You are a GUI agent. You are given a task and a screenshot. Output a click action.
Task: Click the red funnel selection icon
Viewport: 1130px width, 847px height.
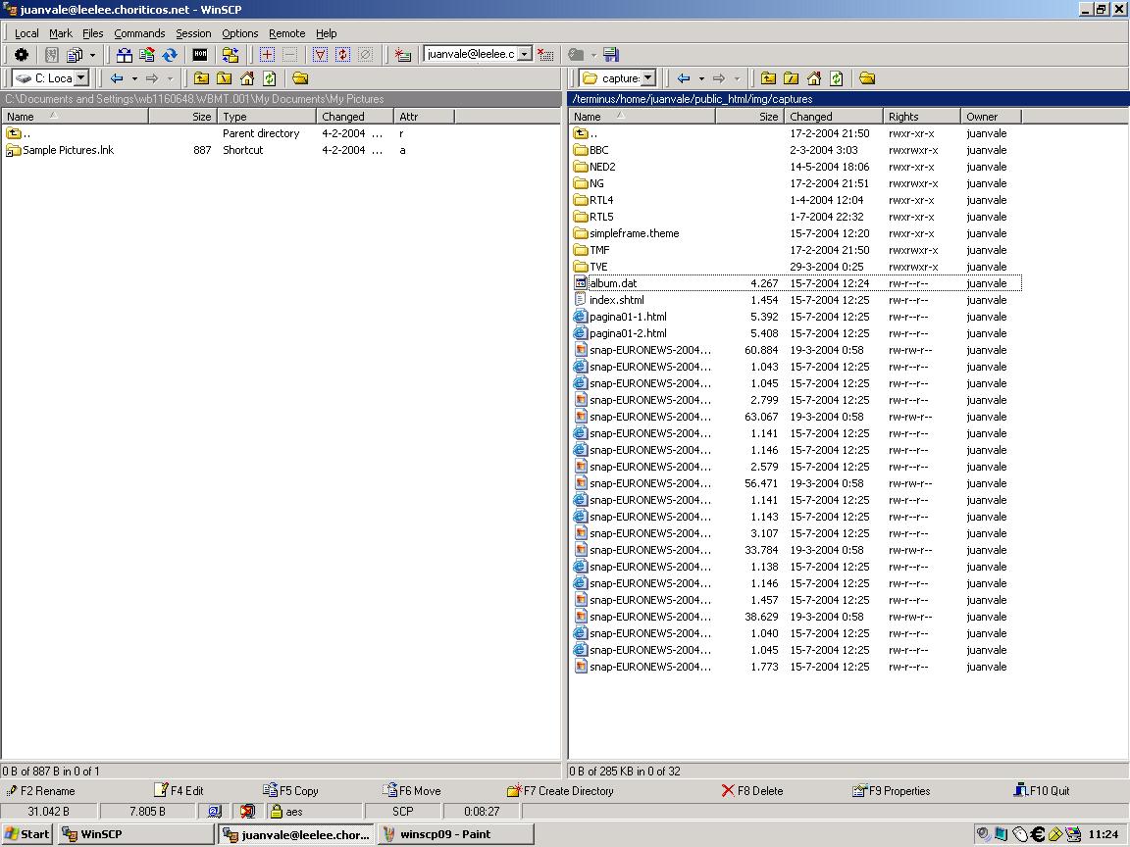320,55
